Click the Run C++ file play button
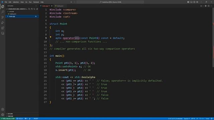Screen dimensions: 214x120 tap(201, 6)
